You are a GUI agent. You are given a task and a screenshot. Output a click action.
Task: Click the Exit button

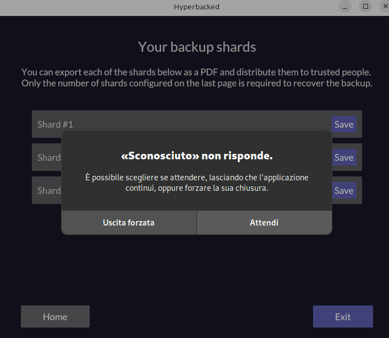[x=343, y=316]
